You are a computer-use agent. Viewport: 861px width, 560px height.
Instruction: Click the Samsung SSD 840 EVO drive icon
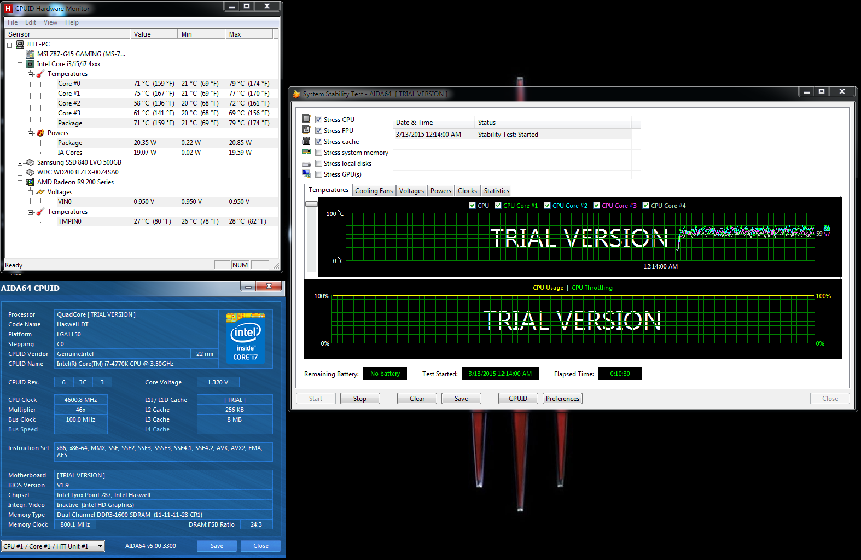click(x=31, y=162)
